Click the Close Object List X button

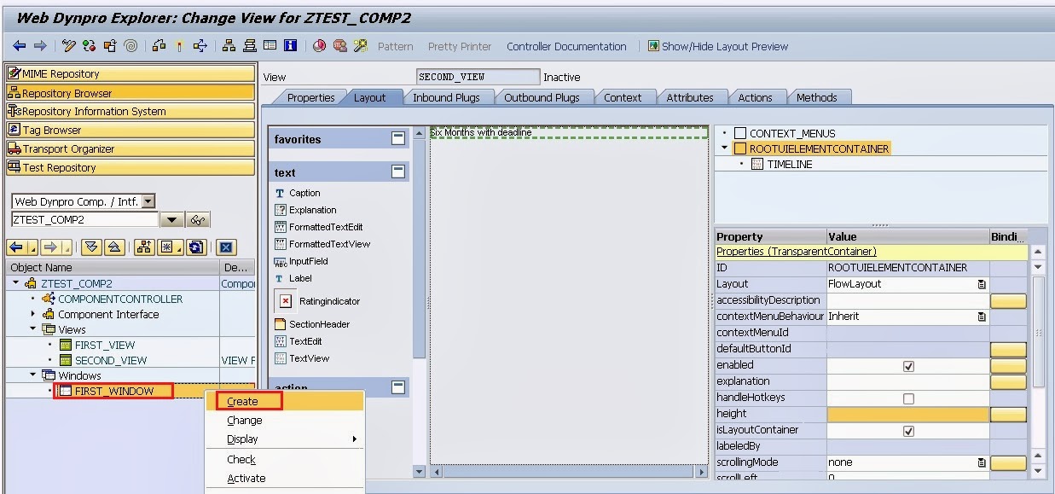226,247
